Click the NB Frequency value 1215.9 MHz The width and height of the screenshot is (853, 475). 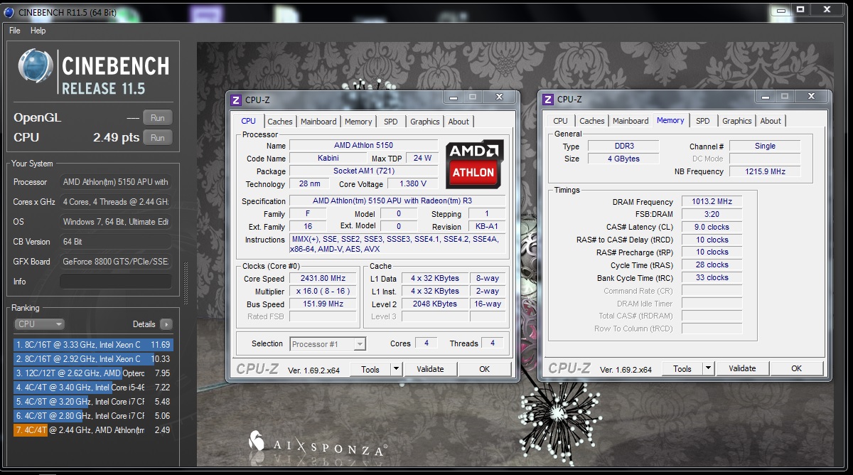pyautogui.click(x=765, y=171)
